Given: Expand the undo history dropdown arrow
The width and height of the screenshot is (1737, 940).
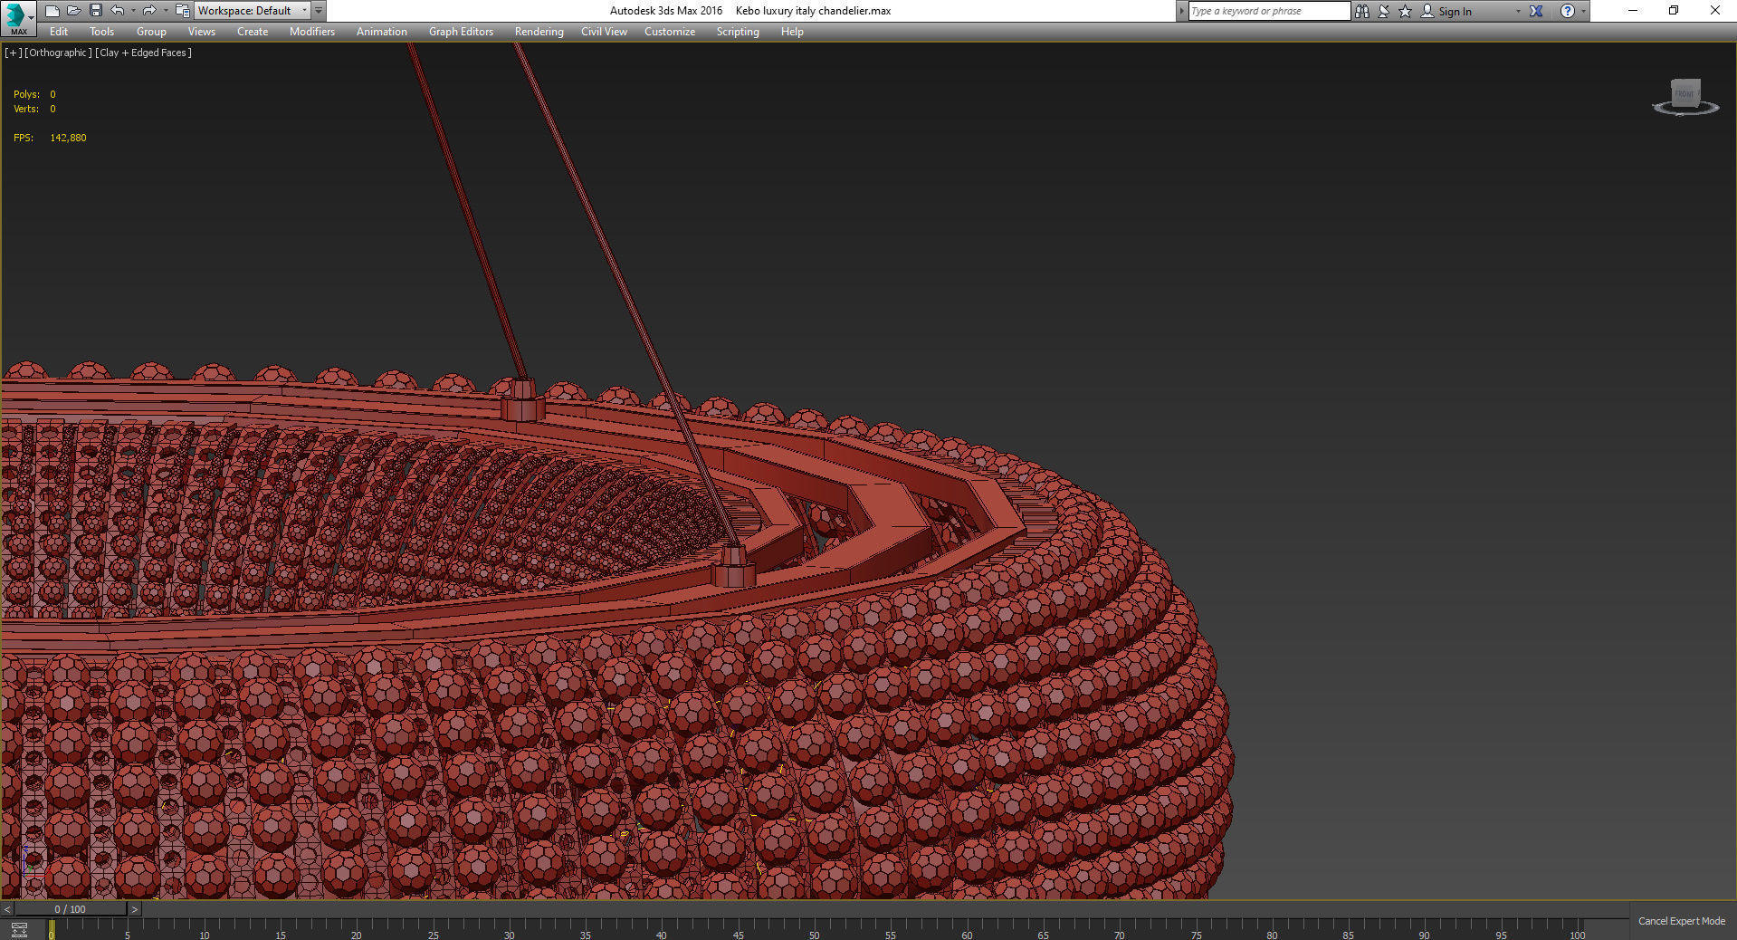Looking at the screenshot, I should click(133, 11).
